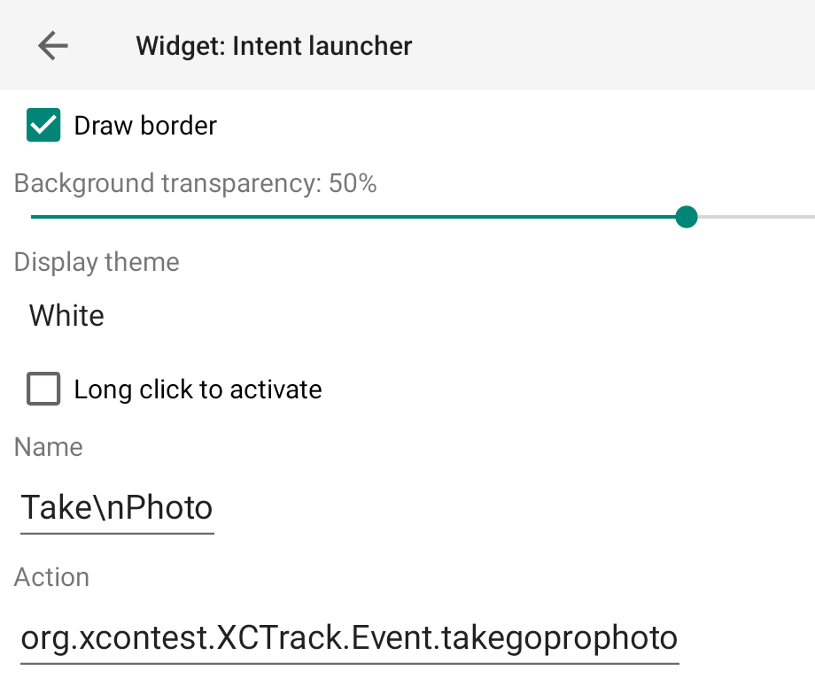This screenshot has width=815, height=694.
Task: Click the Name input field
Action: pos(117,508)
